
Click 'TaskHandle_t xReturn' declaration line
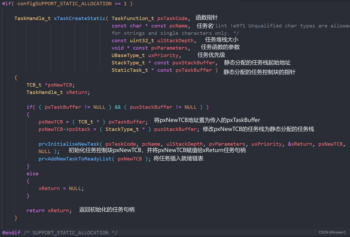point(58,92)
